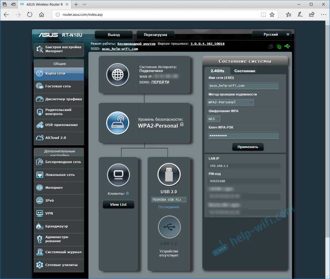This screenshot has width=330, height=279.
Task: Open the Russian language dropdown
Action: click(x=272, y=35)
